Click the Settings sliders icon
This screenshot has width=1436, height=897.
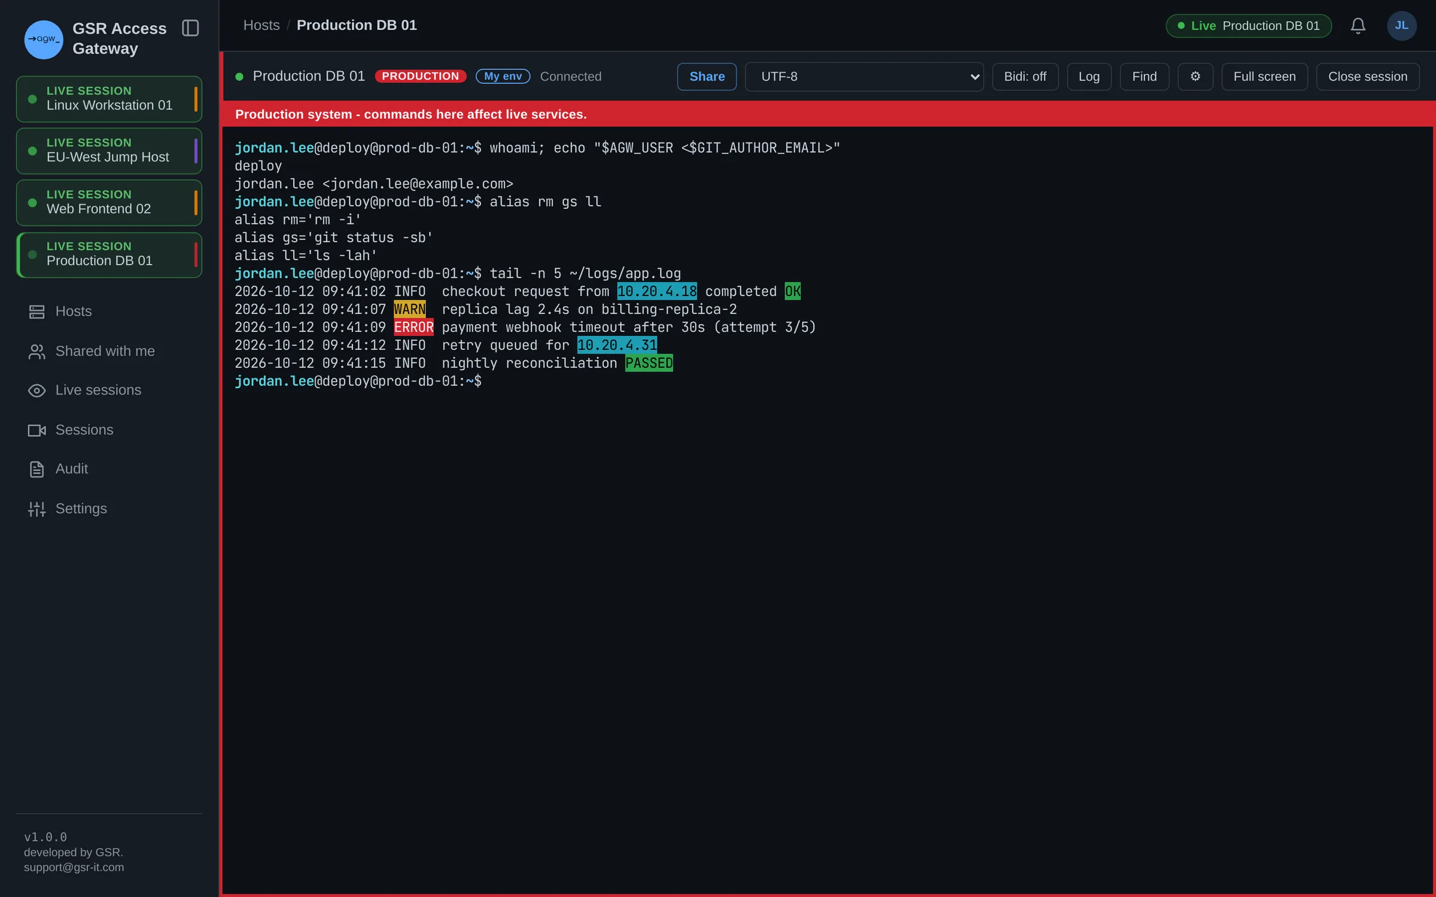click(36, 509)
